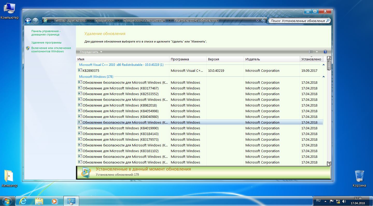Screen dimensions: 373x206
Task: Select the Установленные обновления breadcrumb
Action: click(196, 20)
